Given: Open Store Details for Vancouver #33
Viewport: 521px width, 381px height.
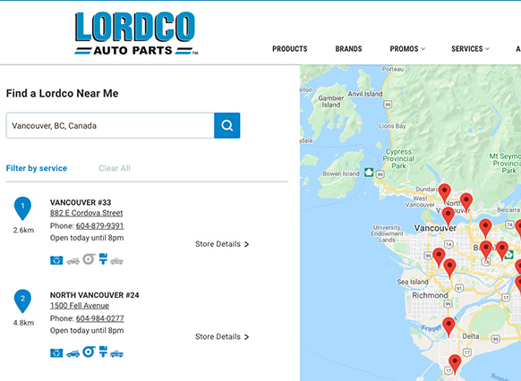Looking at the screenshot, I should 222,244.
